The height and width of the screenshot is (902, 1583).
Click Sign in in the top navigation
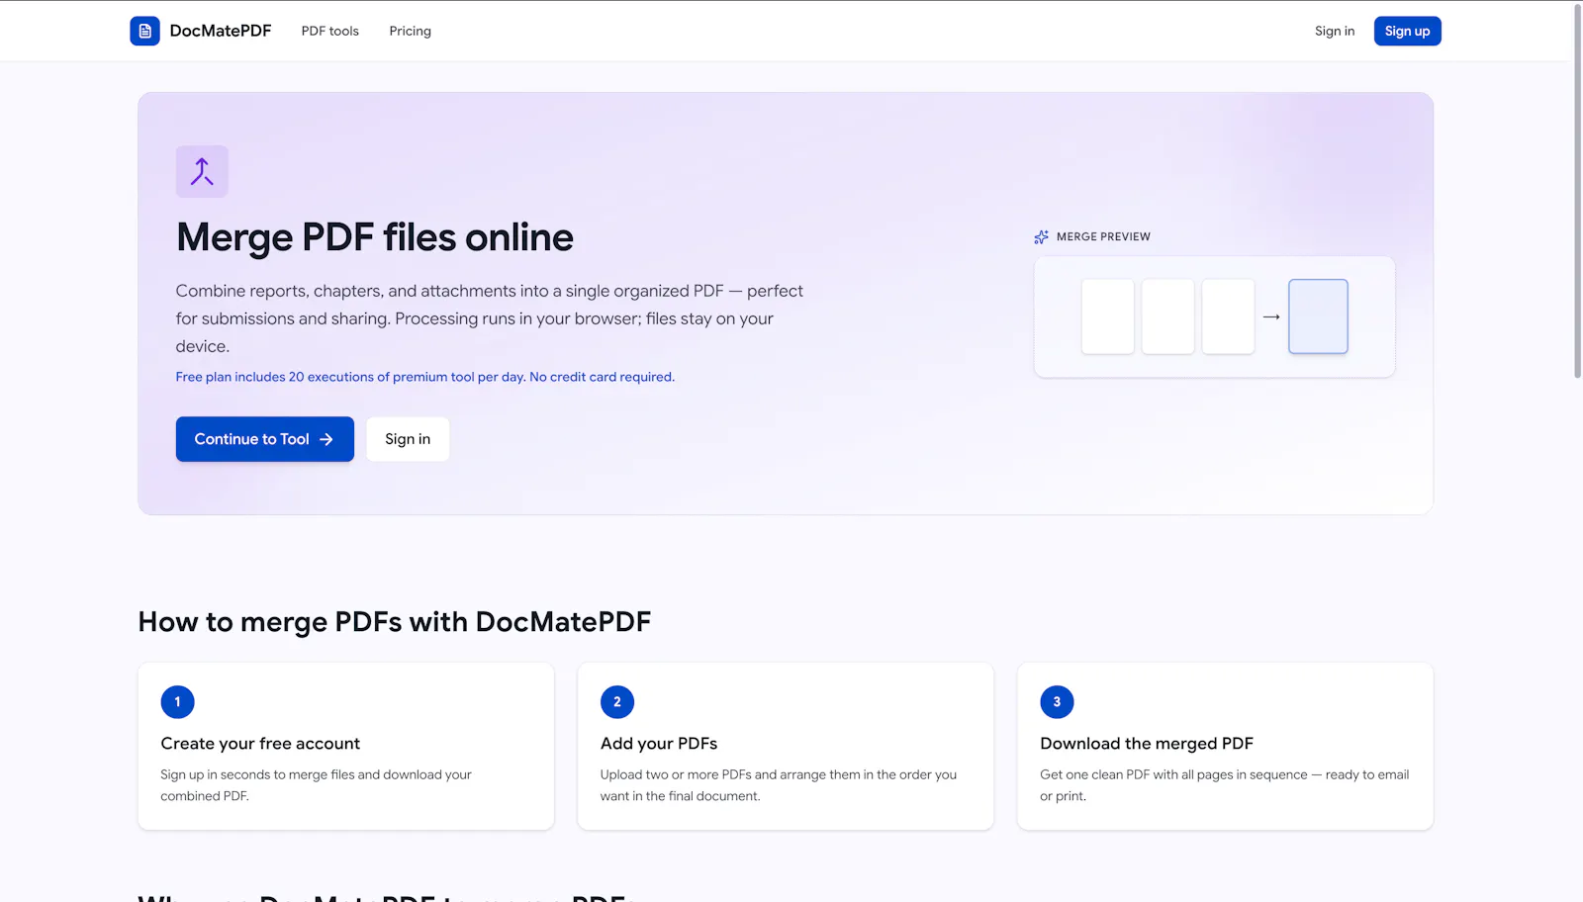coord(1335,31)
